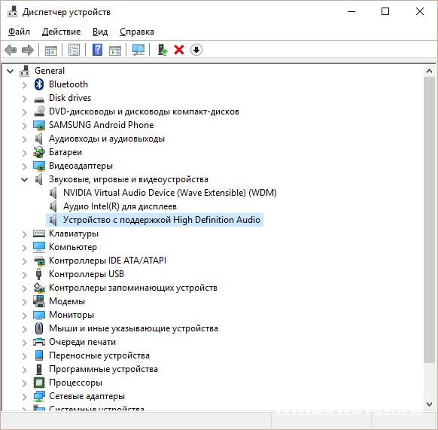
Task: Collapse the General root node
Action: pos(11,71)
